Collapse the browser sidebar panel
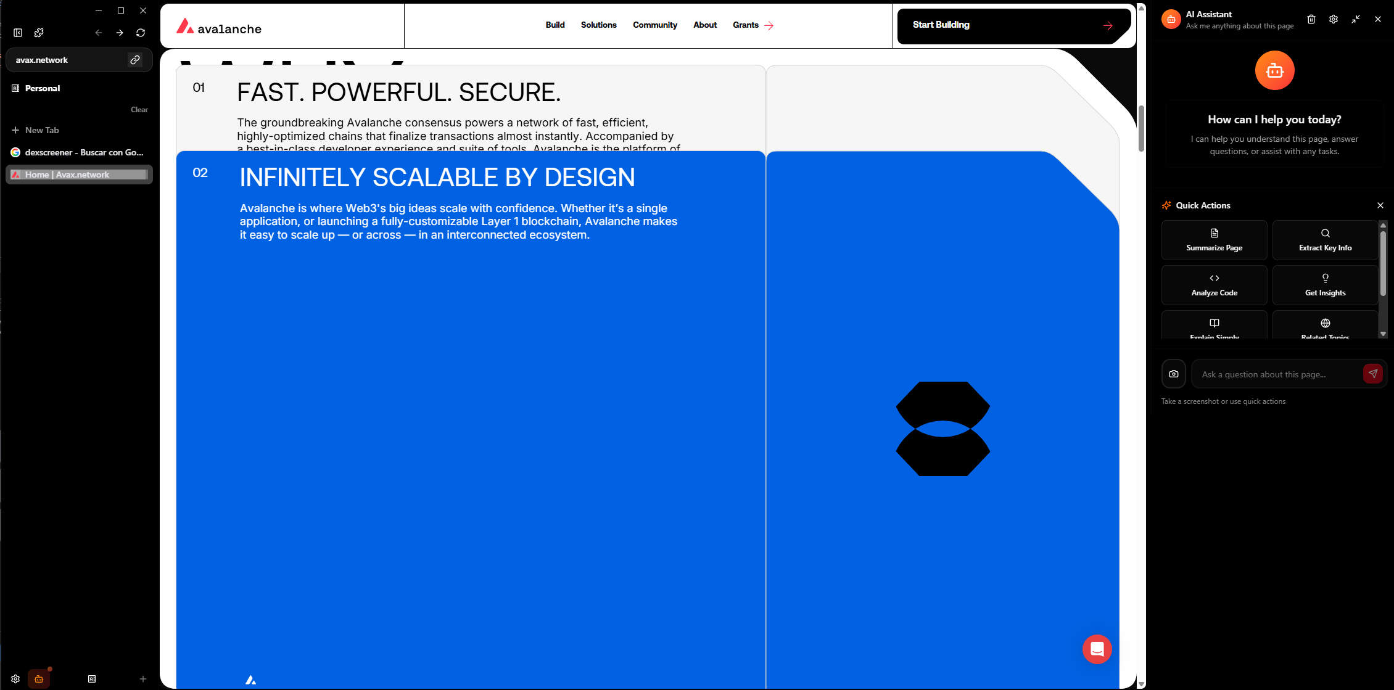 pyautogui.click(x=18, y=33)
